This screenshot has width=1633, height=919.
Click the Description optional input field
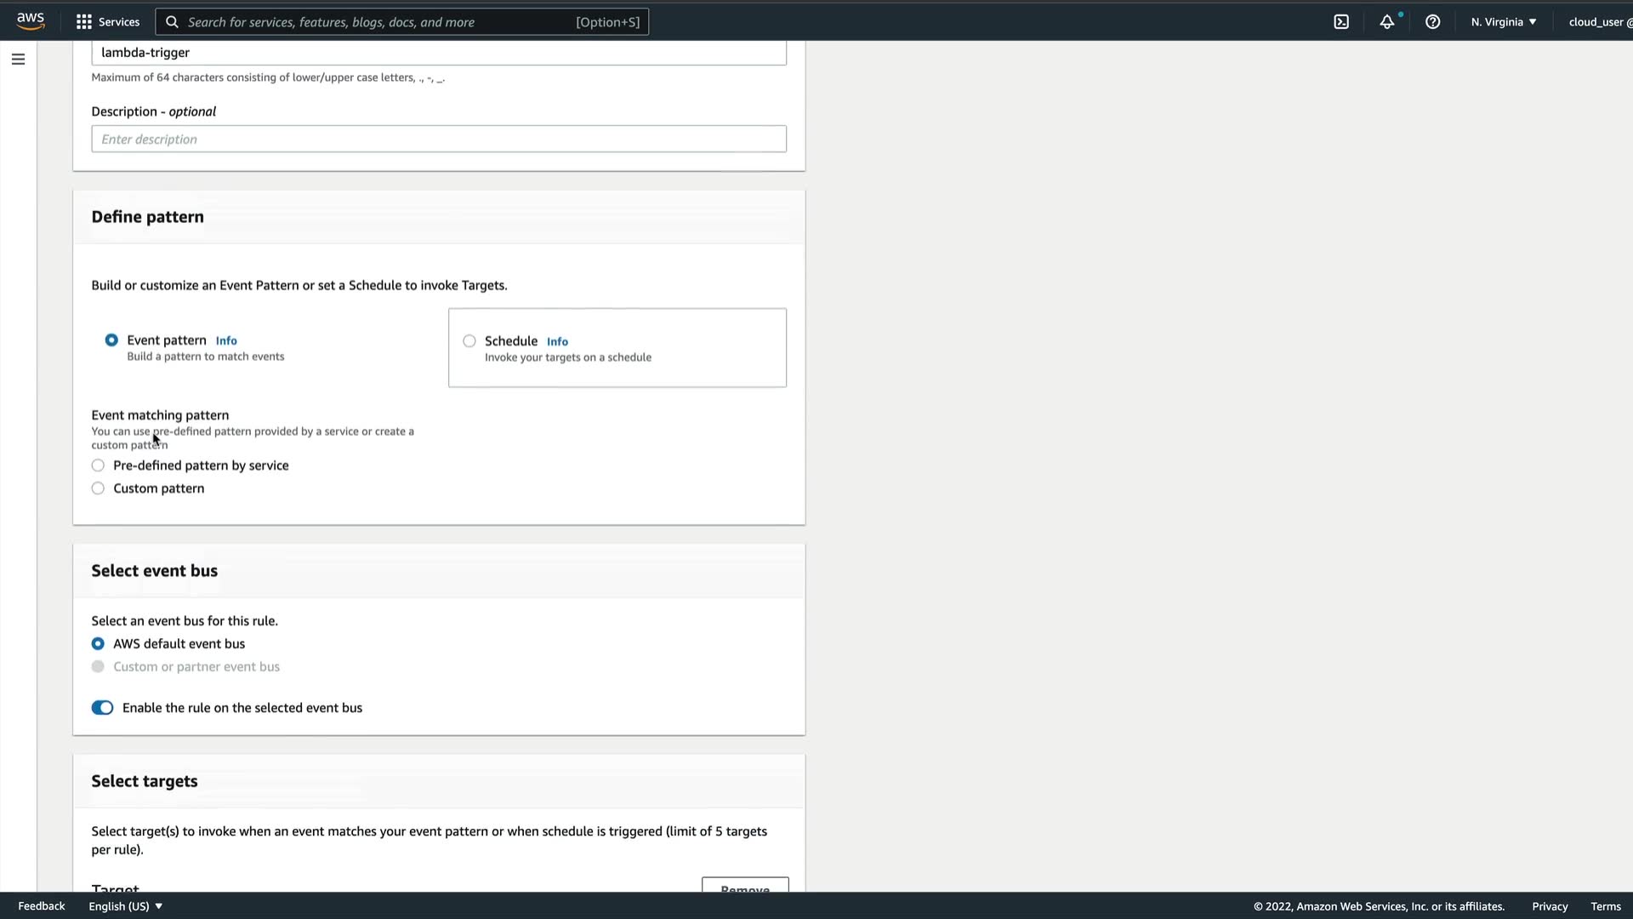[x=439, y=140]
